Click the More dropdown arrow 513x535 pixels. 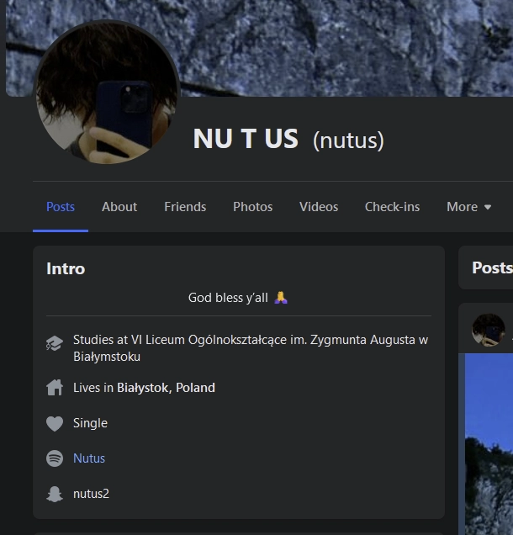pos(488,207)
